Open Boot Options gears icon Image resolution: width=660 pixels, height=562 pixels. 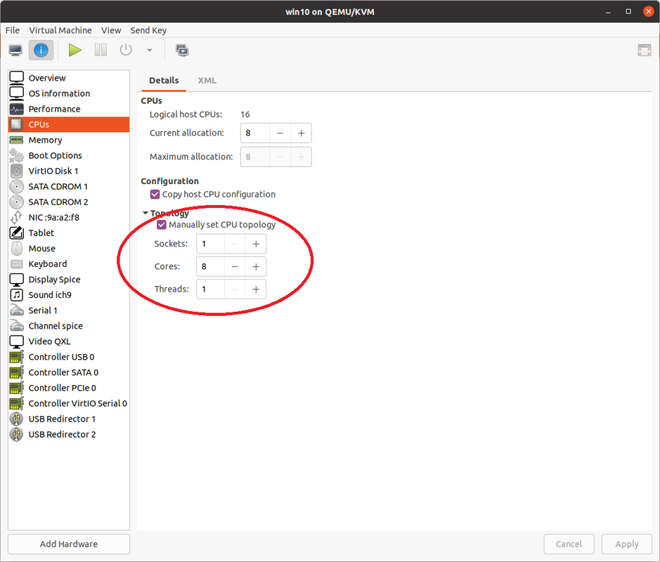click(16, 156)
